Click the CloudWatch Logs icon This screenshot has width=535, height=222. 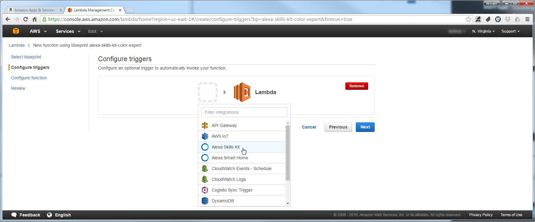click(x=205, y=179)
